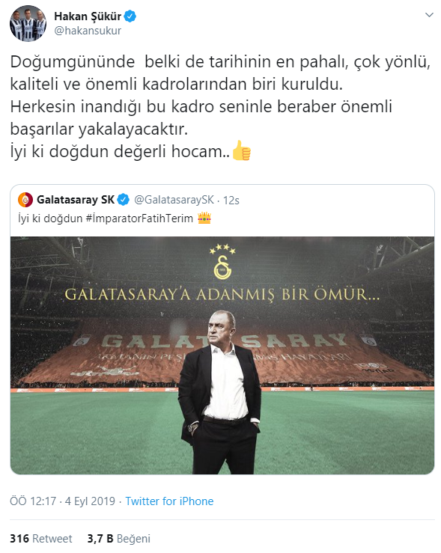
Task: Click the main tweet text body
Action: (220, 106)
